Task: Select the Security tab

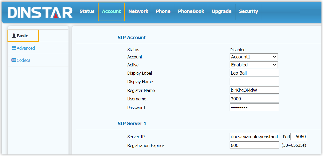Action: 248,11
